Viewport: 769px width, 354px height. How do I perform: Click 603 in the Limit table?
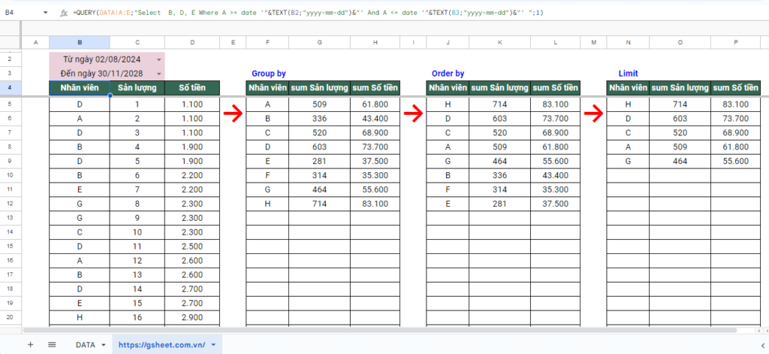[680, 118]
